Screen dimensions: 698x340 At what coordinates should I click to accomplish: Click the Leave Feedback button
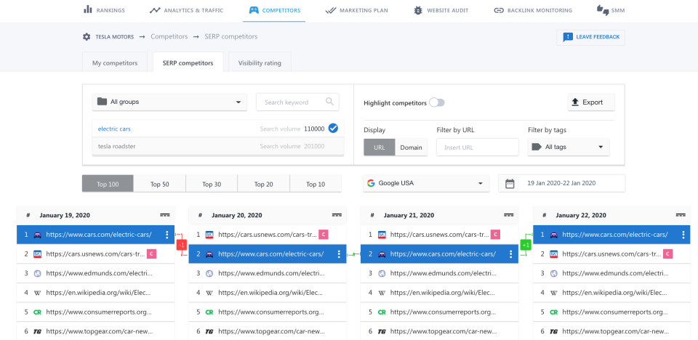click(590, 37)
